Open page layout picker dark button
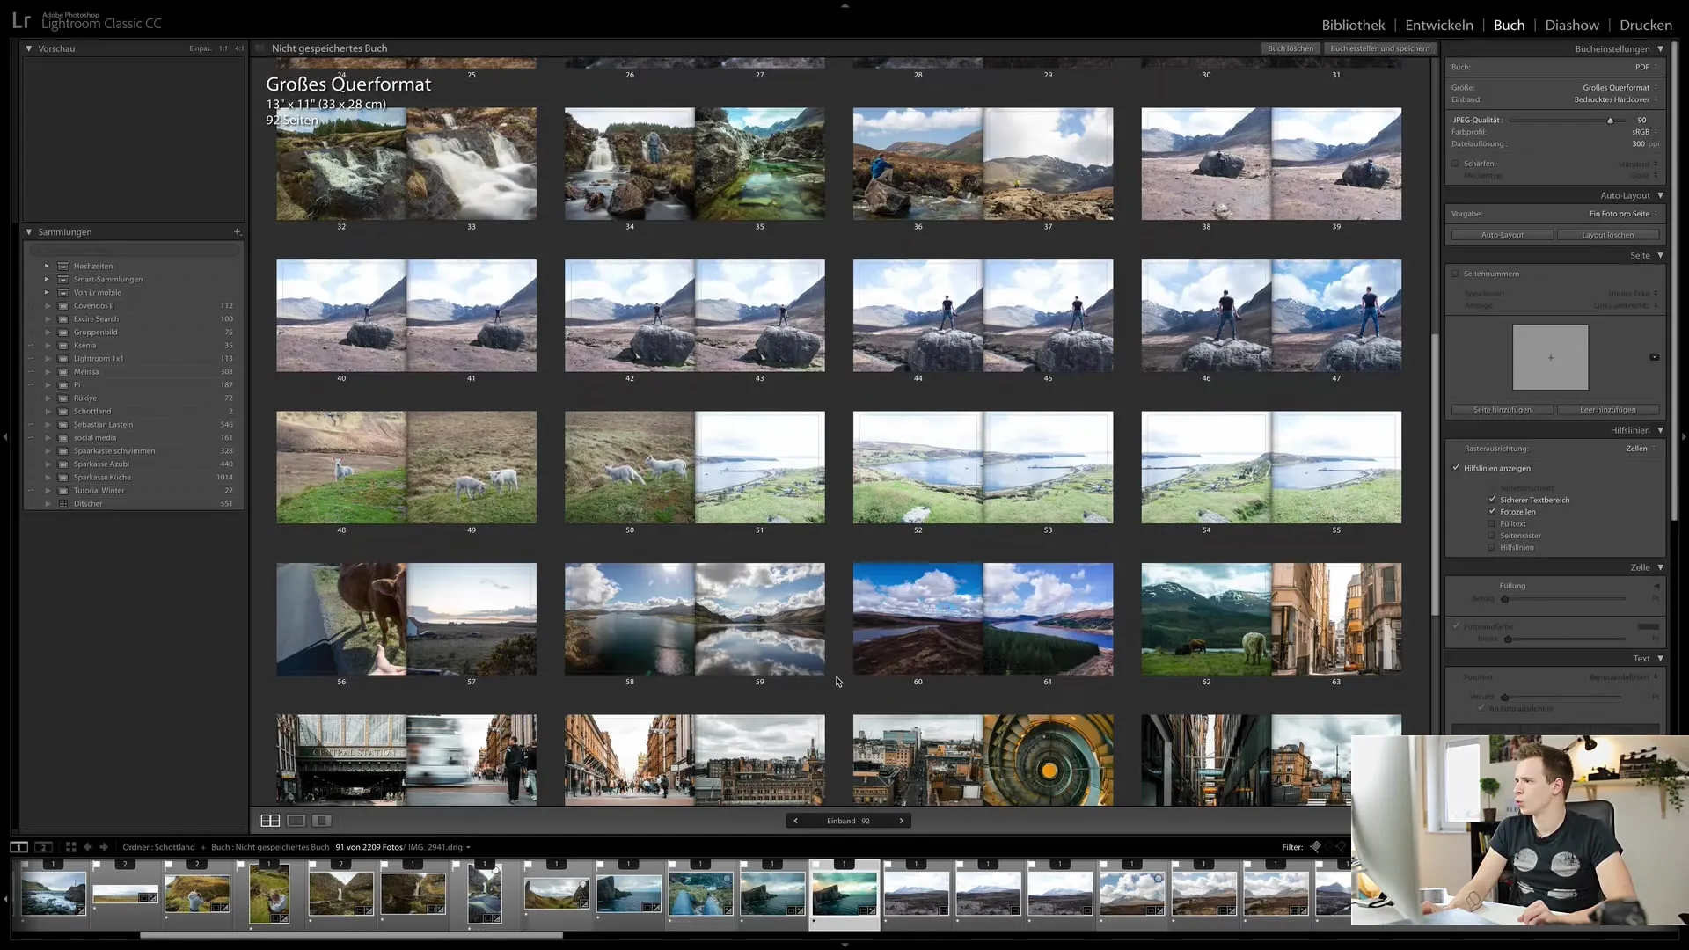The image size is (1689, 950). pyautogui.click(x=1654, y=357)
